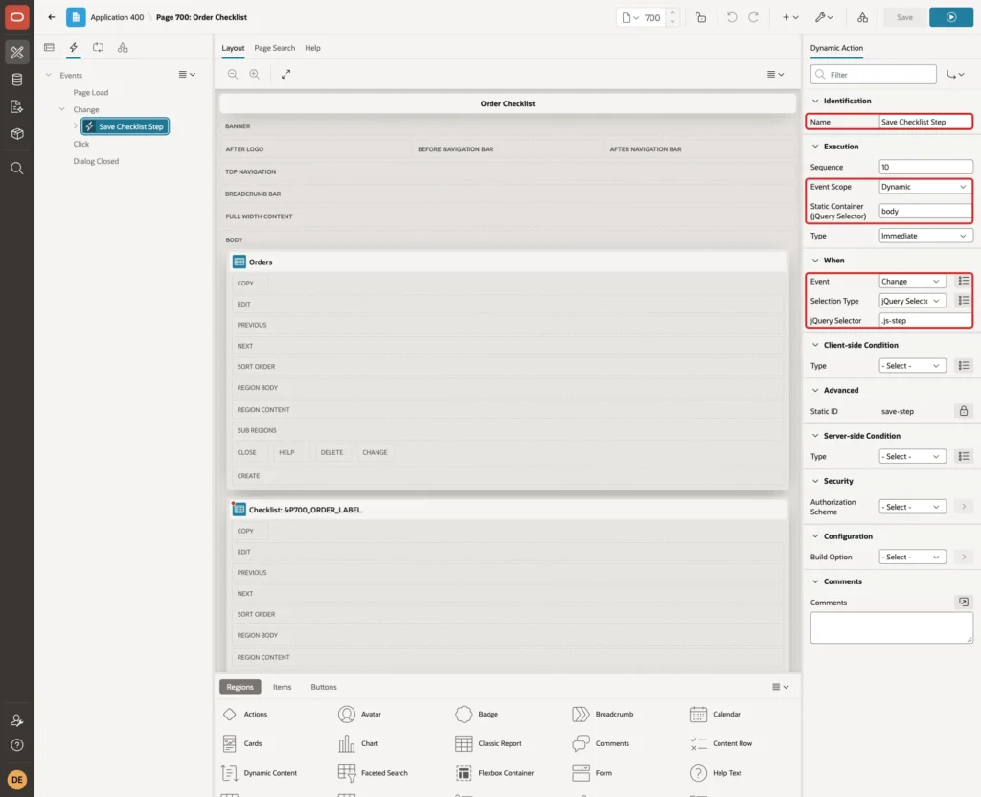Open the Events tree menu
Screen dimensions: 981x797
[187, 74]
